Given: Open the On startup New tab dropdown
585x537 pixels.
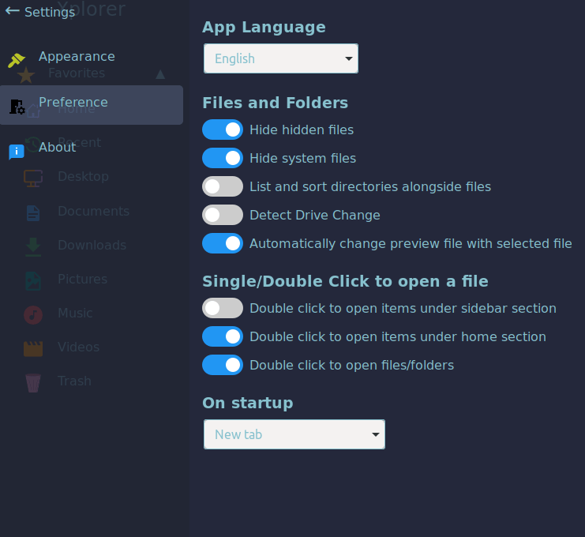Looking at the screenshot, I should point(294,434).
